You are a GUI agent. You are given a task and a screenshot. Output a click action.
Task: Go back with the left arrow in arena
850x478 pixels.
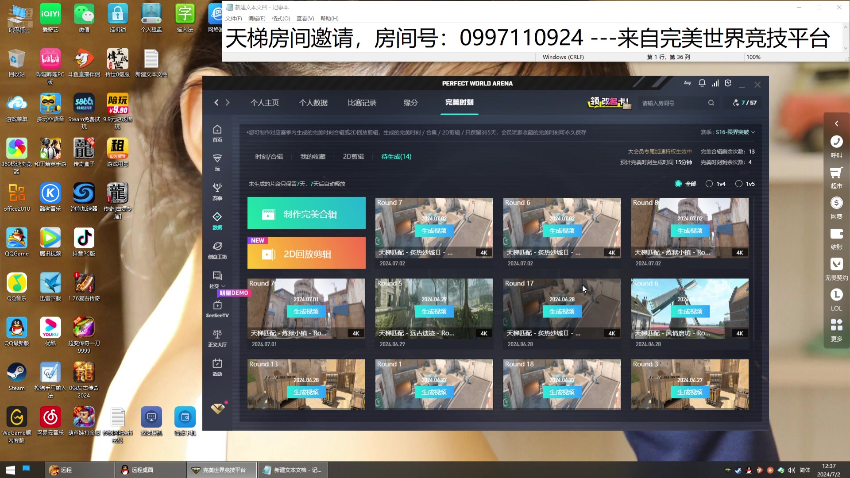pyautogui.click(x=216, y=103)
